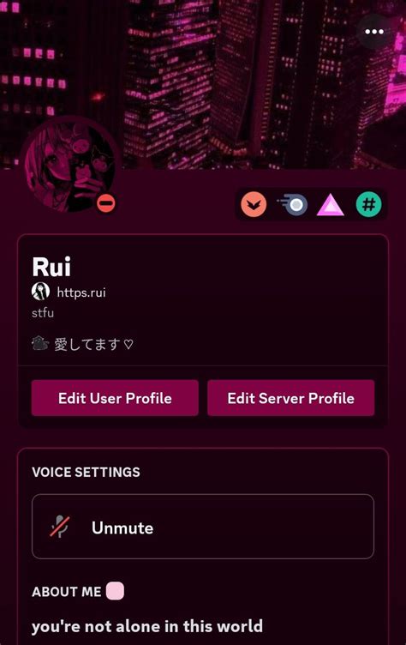Tap the Nitro boost pink triangle badge
Viewport: 406px width, 645px height.
pos(331,205)
